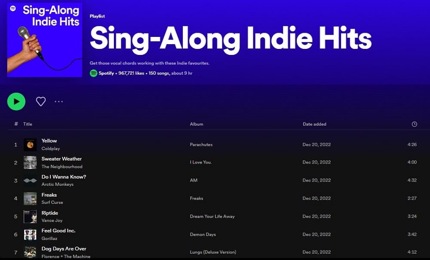The height and width of the screenshot is (260, 430).
Task: Sort by duration clock icon
Action: coord(415,124)
